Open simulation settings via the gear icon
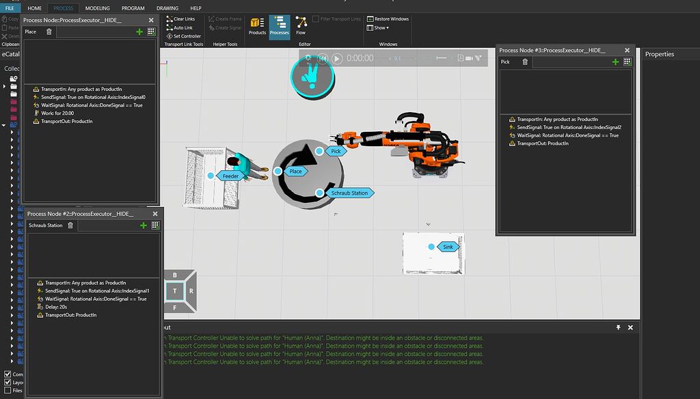 [x=307, y=59]
